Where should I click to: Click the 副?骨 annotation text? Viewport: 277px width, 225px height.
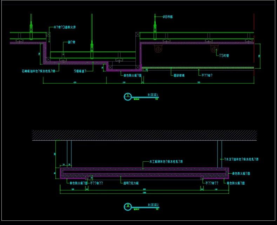tap(71, 42)
